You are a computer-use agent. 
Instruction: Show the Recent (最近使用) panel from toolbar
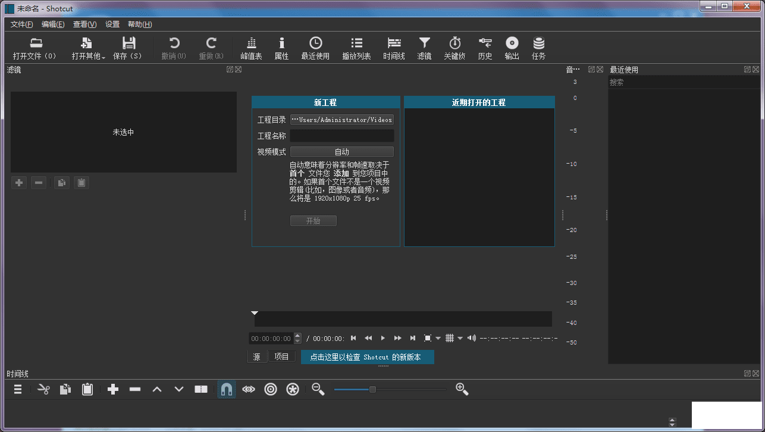coord(315,48)
